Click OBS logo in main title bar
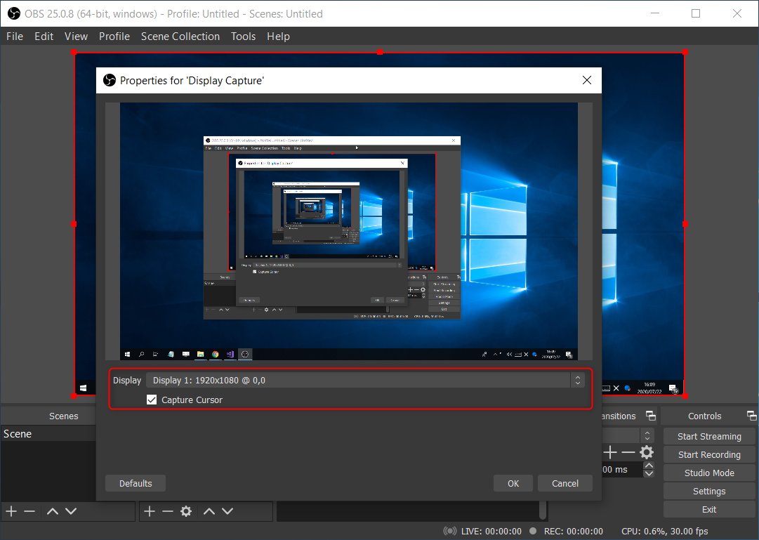The image size is (759, 540). point(13,13)
